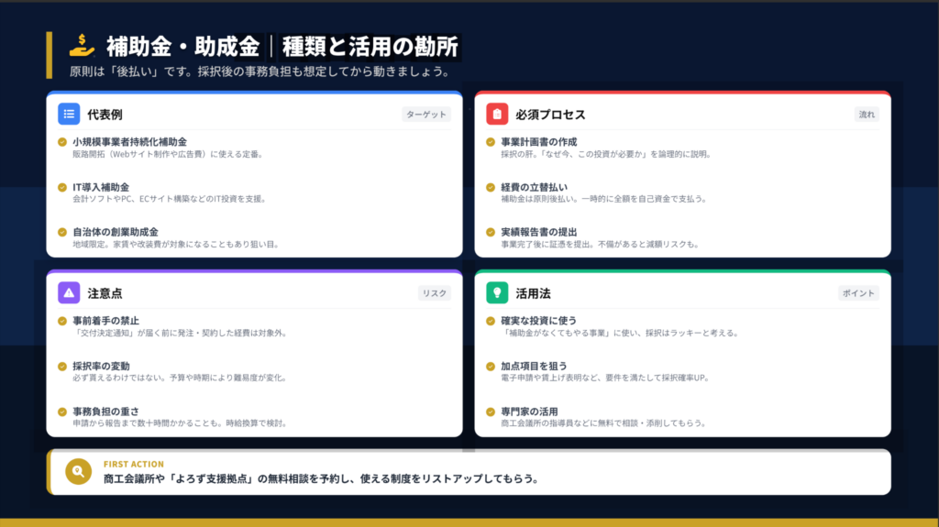Click the red clipboard icon for 必須プロセス
This screenshot has width=939, height=527.
coord(497,114)
